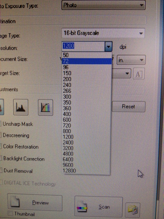
Task: Toggle the Thumbnail checkbox
Action: 10,214
